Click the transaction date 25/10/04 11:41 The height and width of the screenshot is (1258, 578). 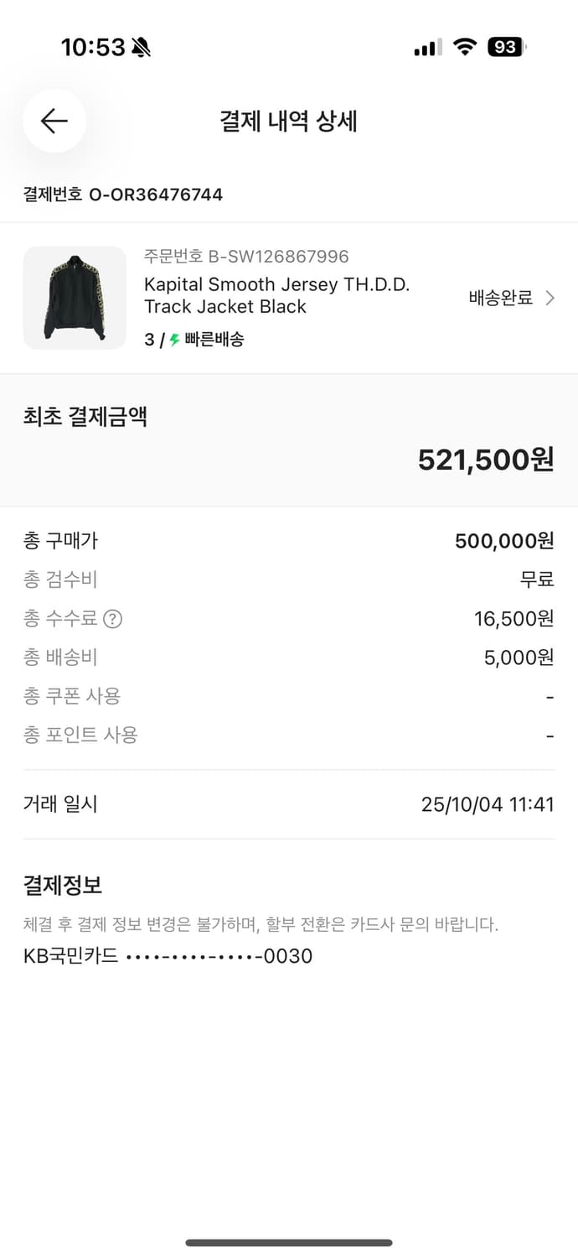coord(483,803)
